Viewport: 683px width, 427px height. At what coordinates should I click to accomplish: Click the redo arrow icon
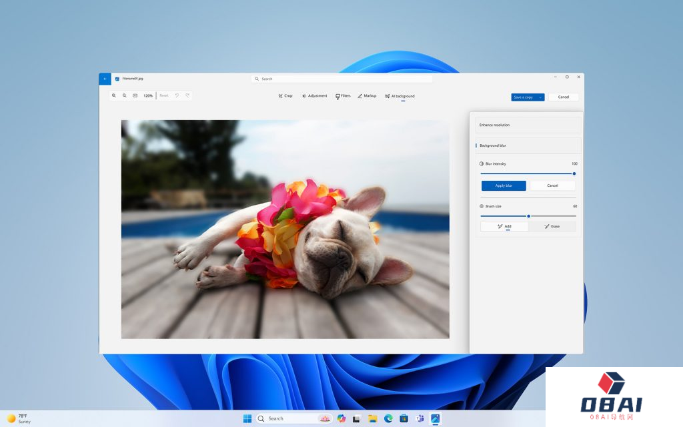[x=187, y=95]
